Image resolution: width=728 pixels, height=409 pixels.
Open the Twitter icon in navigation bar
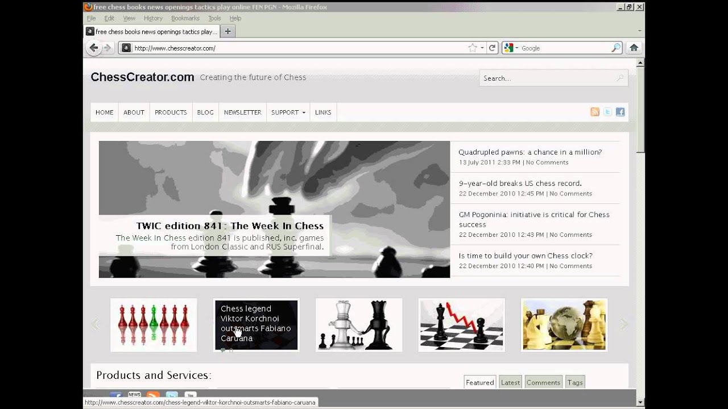[607, 112]
